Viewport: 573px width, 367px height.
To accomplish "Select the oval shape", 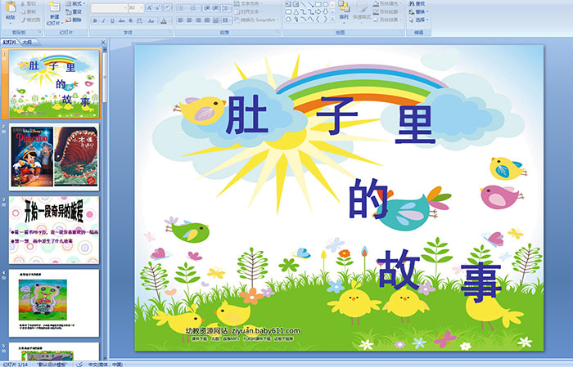I will [325, 4].
